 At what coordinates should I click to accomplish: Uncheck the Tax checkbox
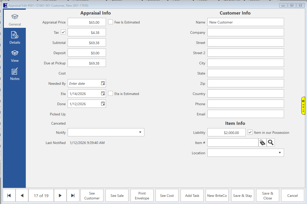pos(63,32)
